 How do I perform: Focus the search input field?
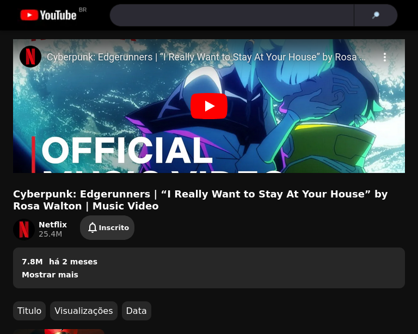(x=232, y=15)
